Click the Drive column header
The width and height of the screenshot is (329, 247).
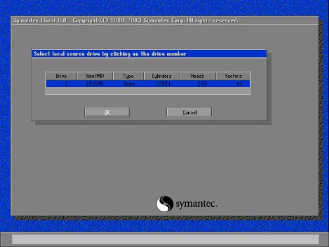[61, 76]
